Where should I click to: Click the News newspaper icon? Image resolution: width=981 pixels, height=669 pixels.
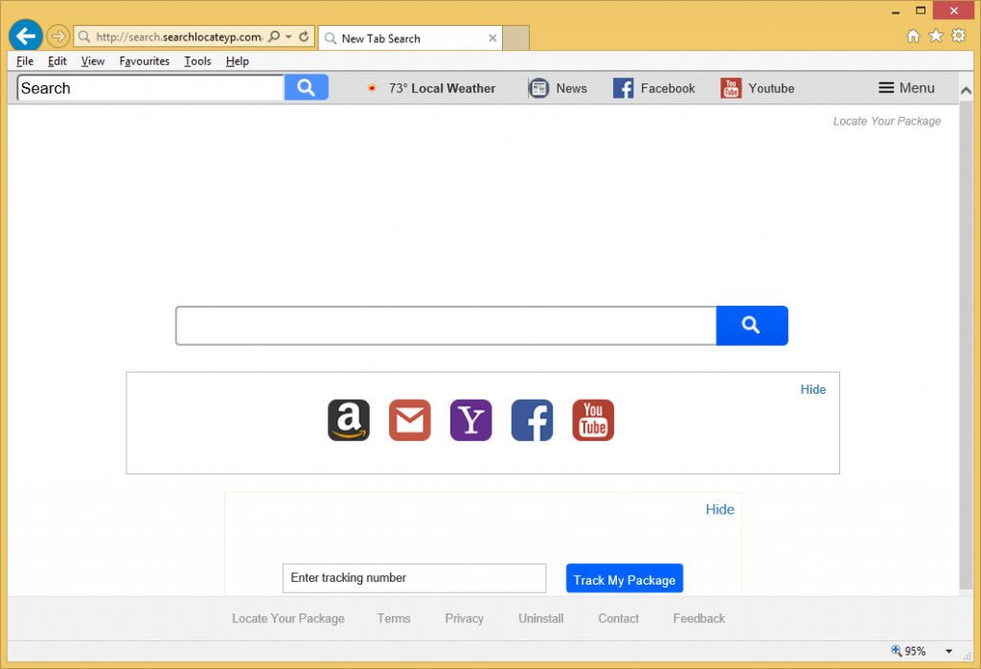pos(538,88)
